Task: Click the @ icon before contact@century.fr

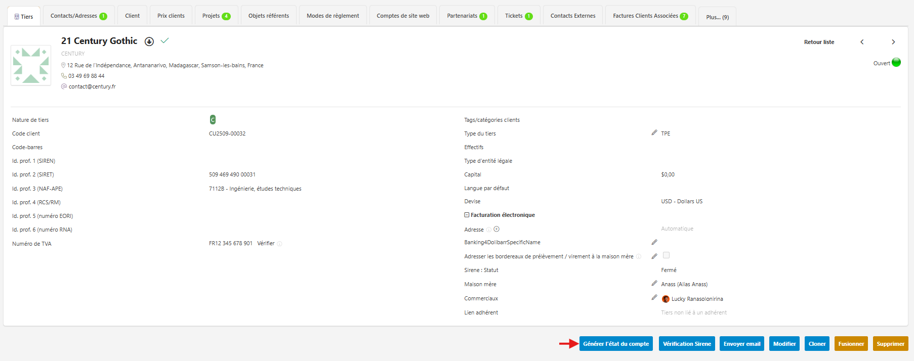Action: coord(64,86)
